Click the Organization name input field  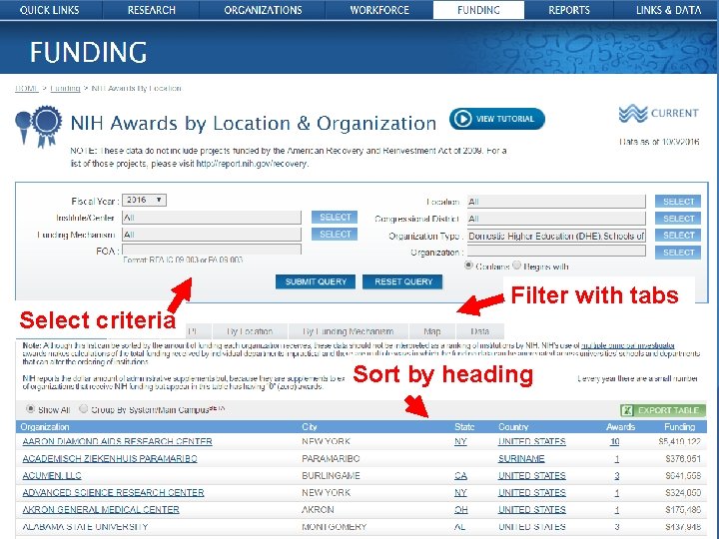[556, 251]
